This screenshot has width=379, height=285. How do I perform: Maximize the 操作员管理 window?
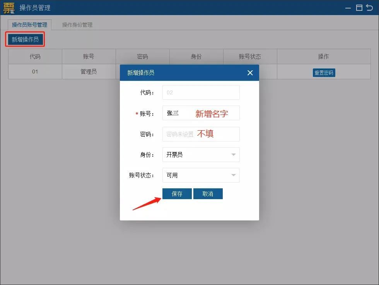359,8
